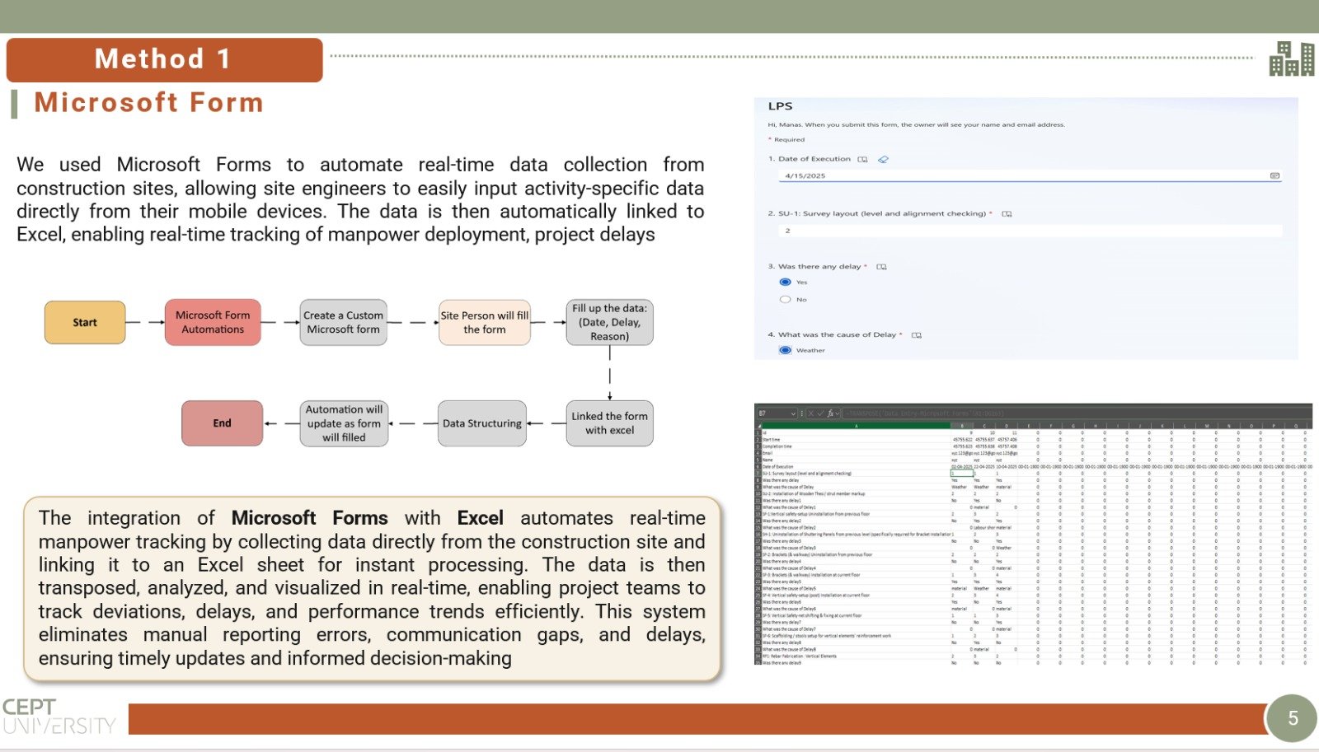Click the End flowchart box
Viewport: 1319px width, 752px height.
tap(223, 423)
